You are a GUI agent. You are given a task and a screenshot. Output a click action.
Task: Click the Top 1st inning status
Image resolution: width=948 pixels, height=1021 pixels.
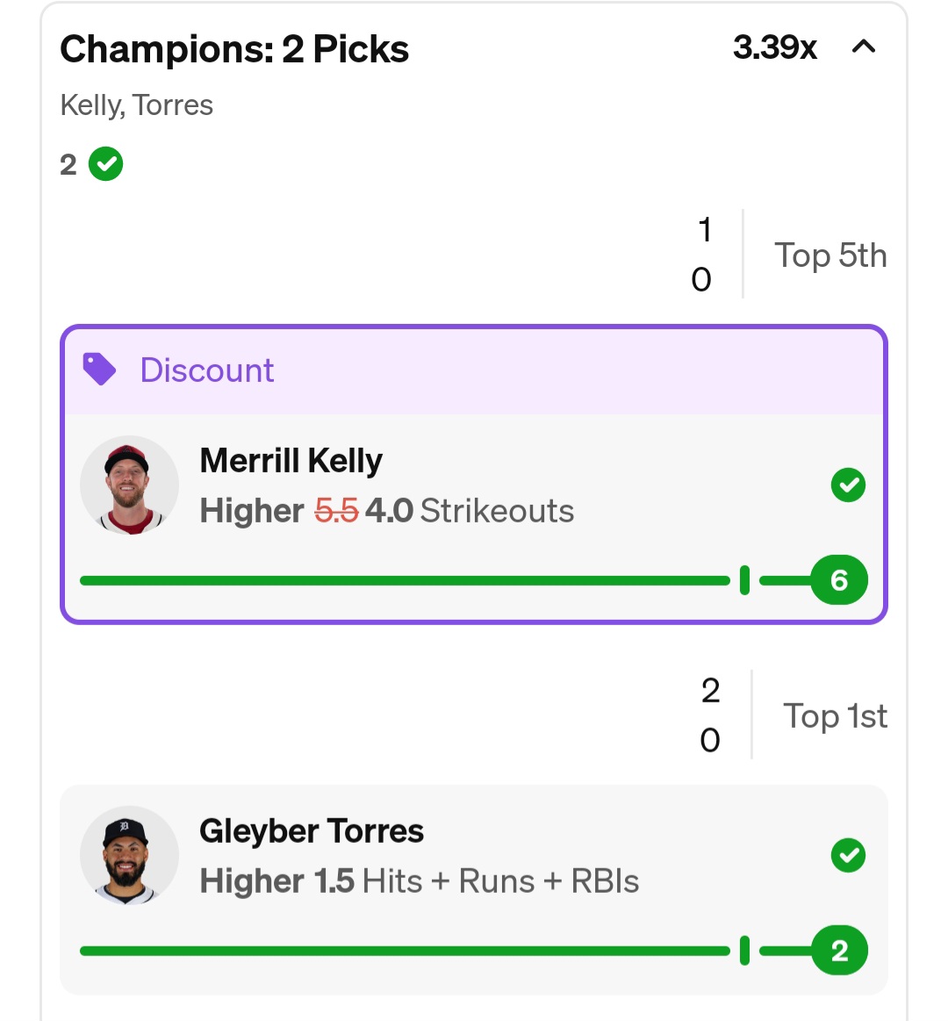coord(835,716)
